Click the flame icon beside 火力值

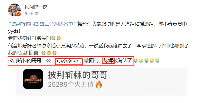pyautogui.click(x=99, y=84)
